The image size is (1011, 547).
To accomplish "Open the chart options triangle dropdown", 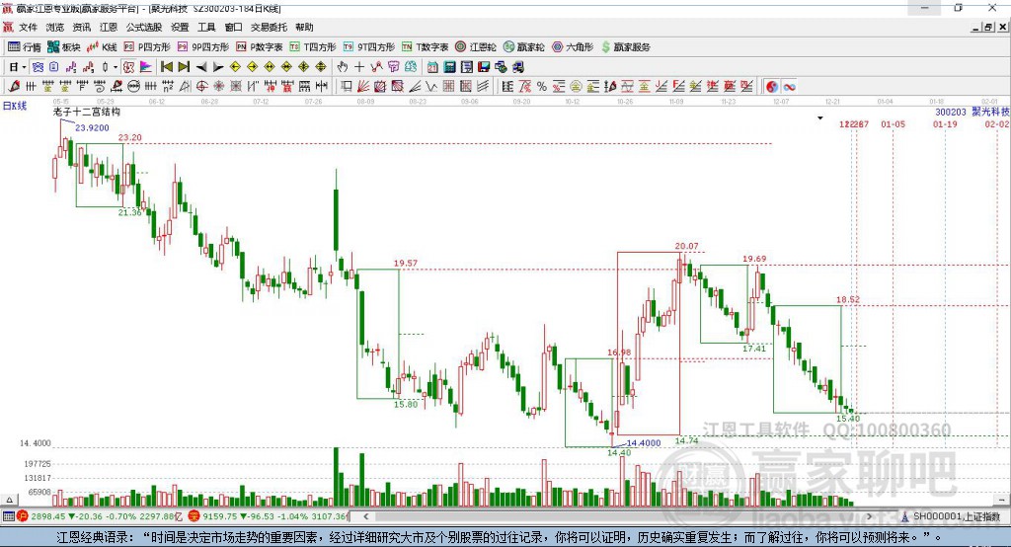I will tap(820, 118).
